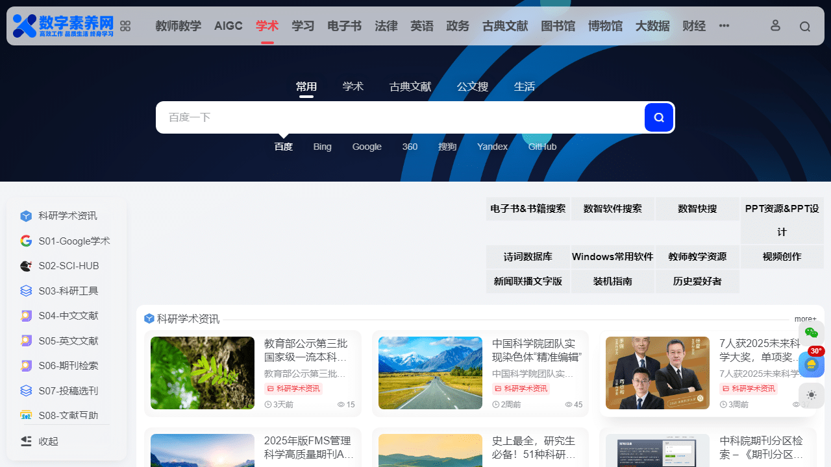This screenshot has height=467, width=831.
Task: Open the PPT资源&PPT设计 quick link
Action: pos(782,221)
